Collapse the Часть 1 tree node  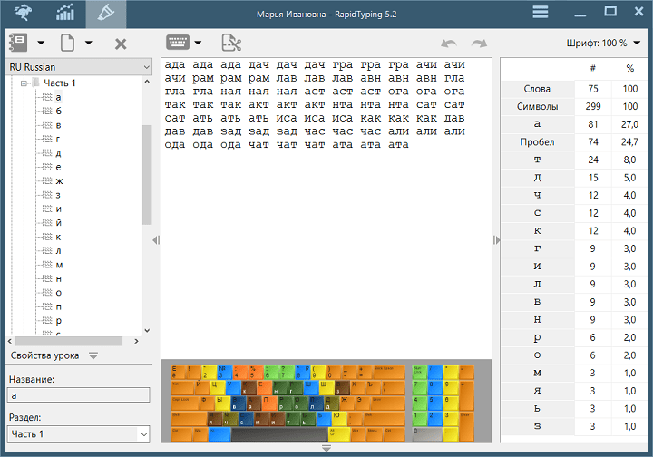pyautogui.click(x=23, y=83)
